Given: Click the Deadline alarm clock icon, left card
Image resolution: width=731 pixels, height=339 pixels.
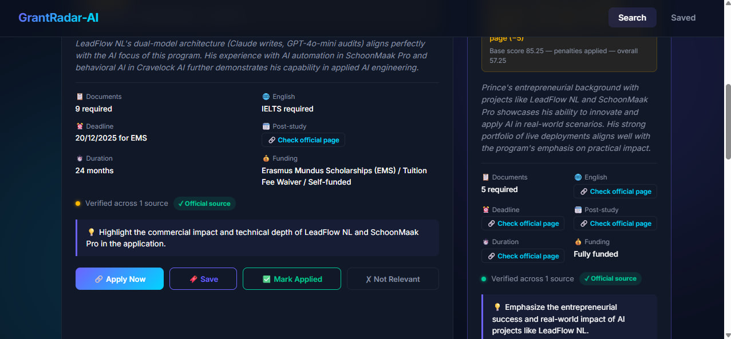Looking at the screenshot, I should (x=80, y=126).
